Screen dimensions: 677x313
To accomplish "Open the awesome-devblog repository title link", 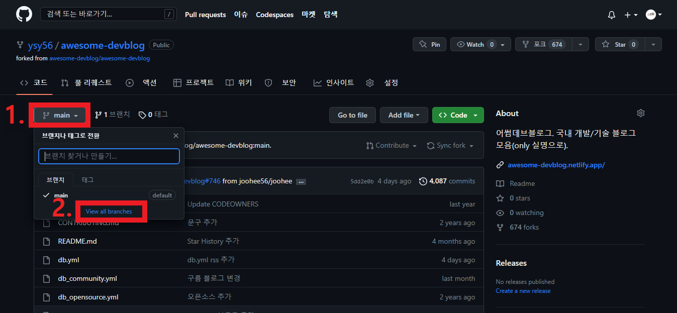I will (103, 45).
